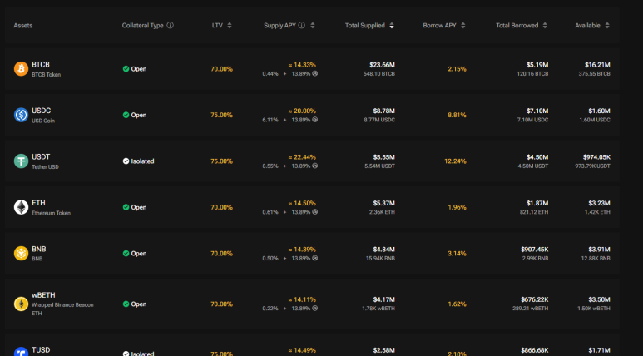Open the BNB asset row
Viewport: 643px width, 356px height.
313,254
